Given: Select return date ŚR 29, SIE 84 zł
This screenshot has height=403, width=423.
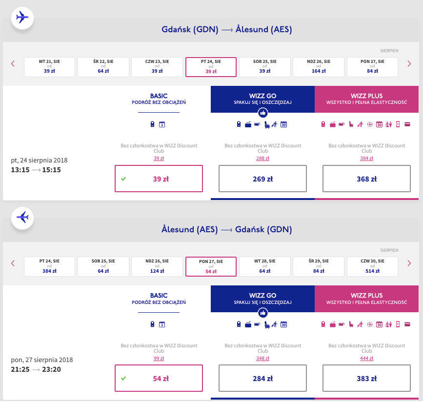Looking at the screenshot, I should click(319, 266).
